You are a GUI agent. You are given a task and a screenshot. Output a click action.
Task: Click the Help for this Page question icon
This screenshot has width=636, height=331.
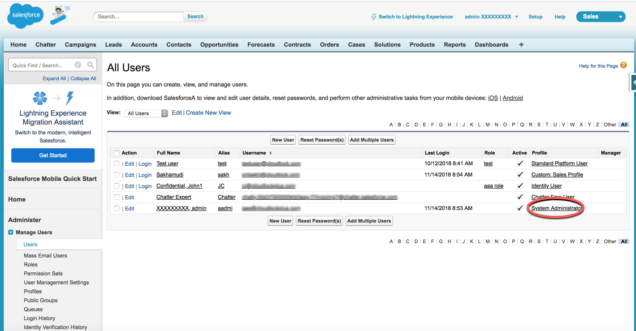click(623, 65)
